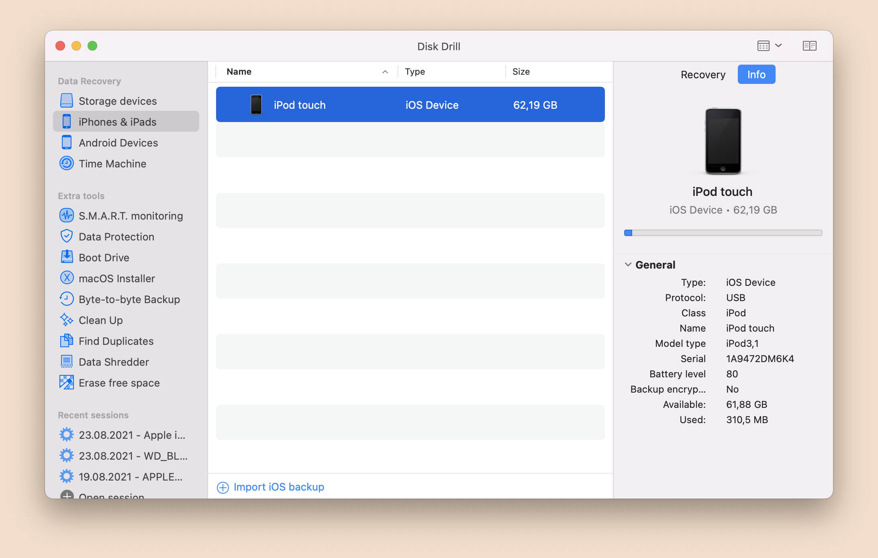Click the Data Shredder icon
Screen dimensions: 878x558
click(67, 362)
